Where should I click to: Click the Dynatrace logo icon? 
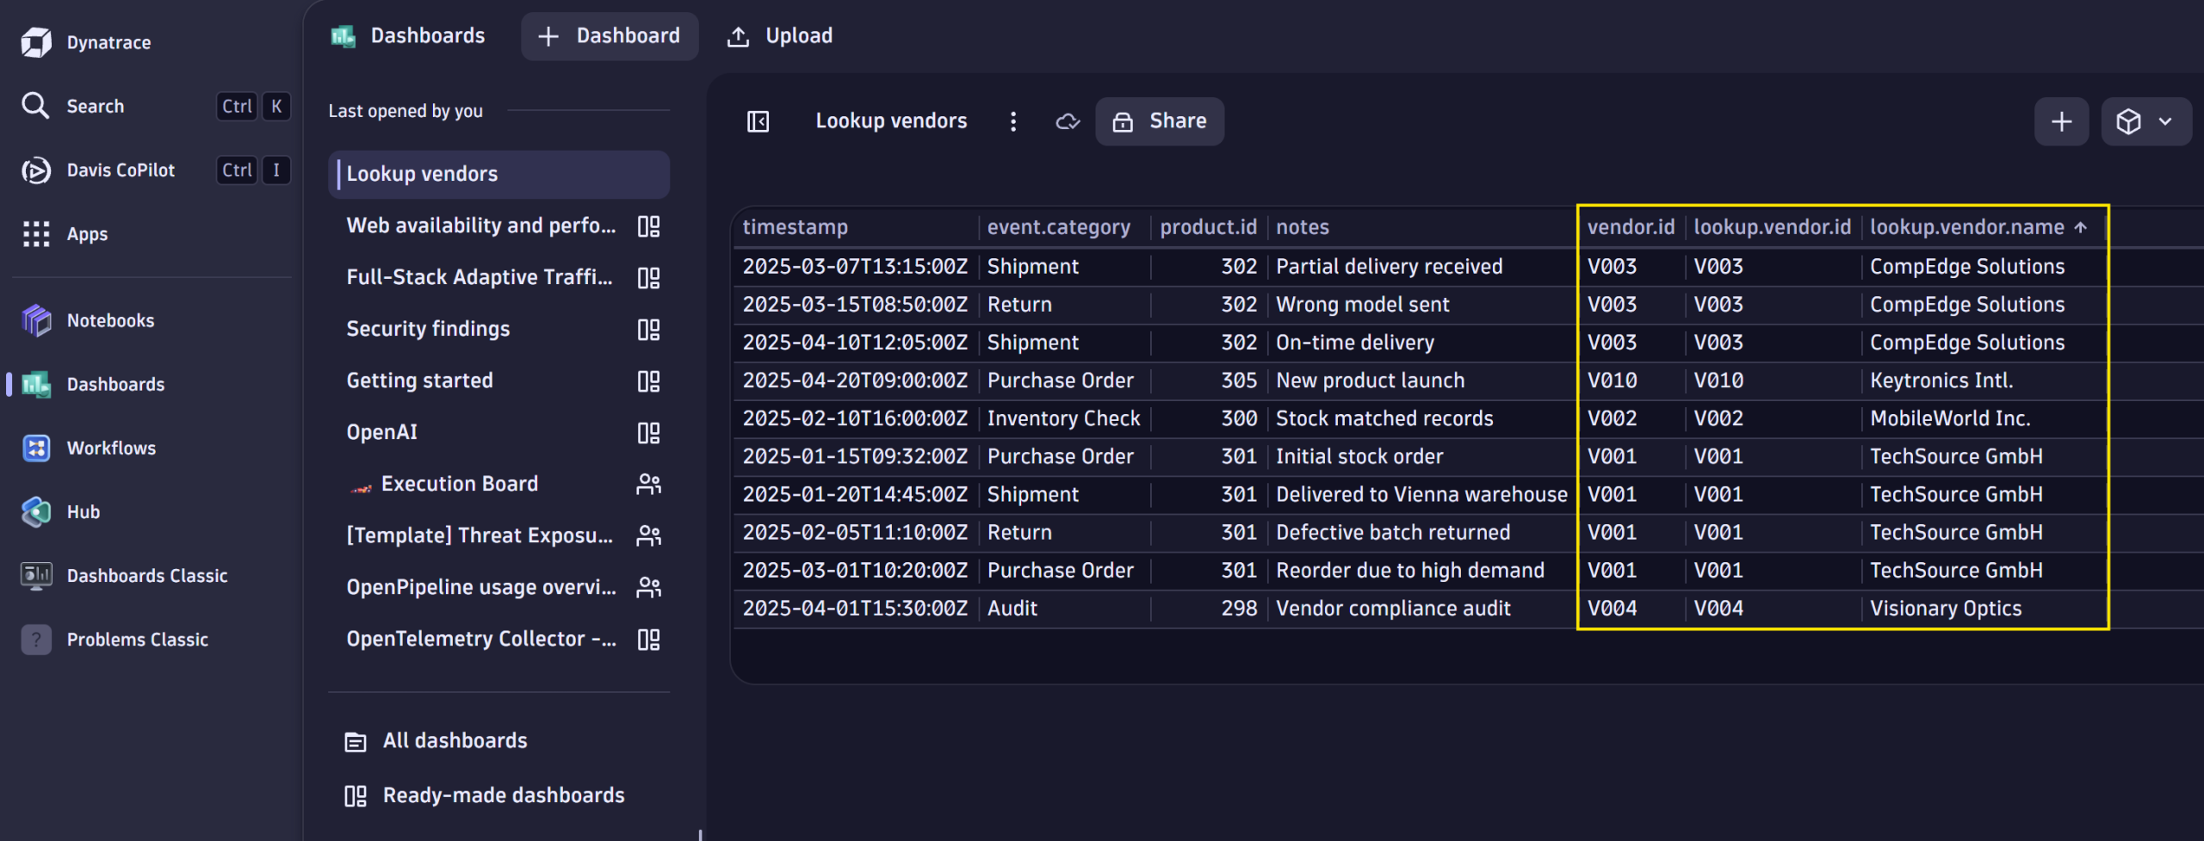coord(36,41)
